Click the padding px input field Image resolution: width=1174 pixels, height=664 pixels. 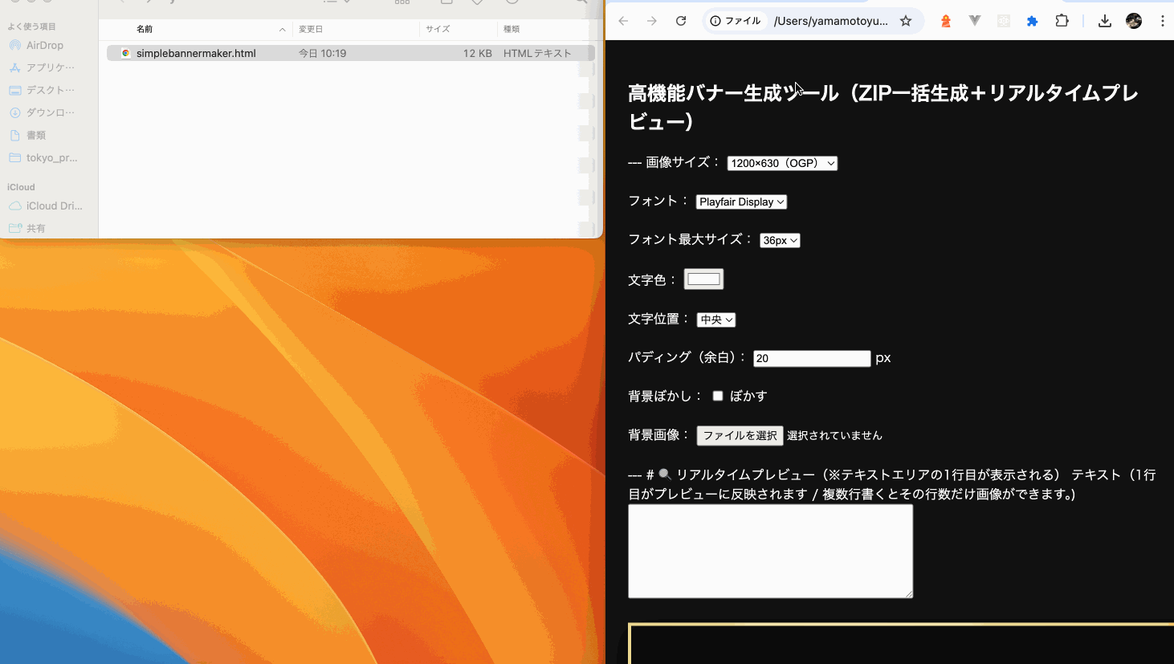[811, 358]
